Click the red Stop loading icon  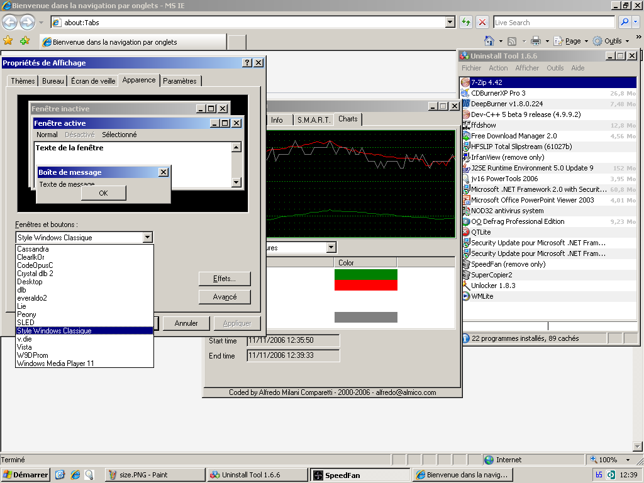point(482,22)
